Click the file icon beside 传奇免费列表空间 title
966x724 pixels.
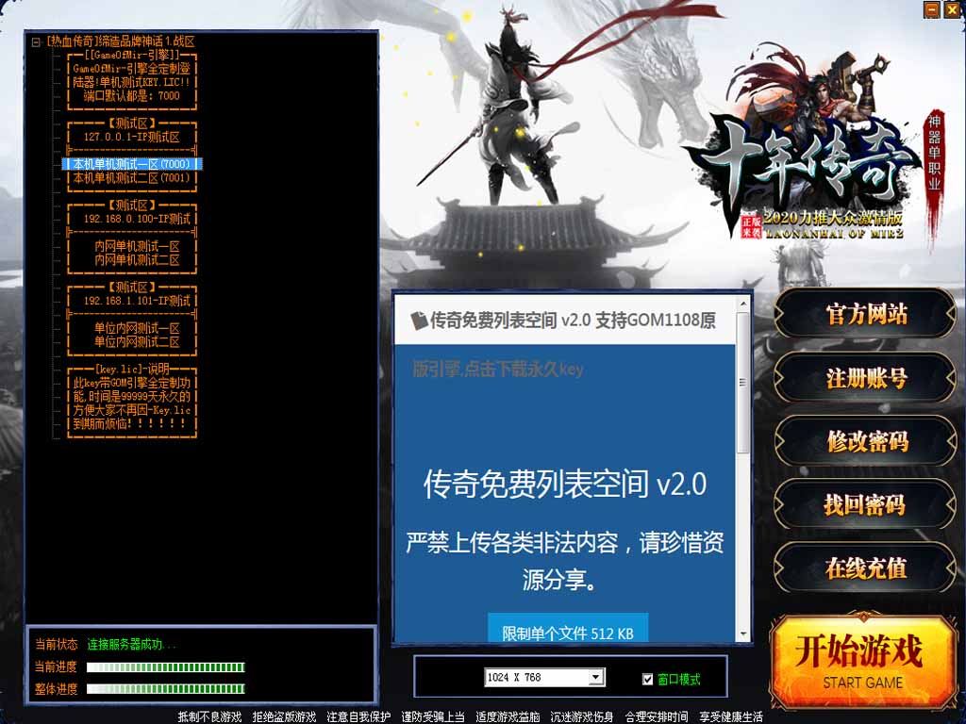tap(419, 321)
